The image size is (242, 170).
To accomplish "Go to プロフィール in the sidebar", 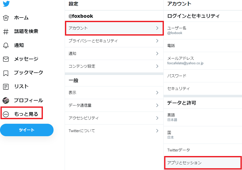I will tap(29, 100).
